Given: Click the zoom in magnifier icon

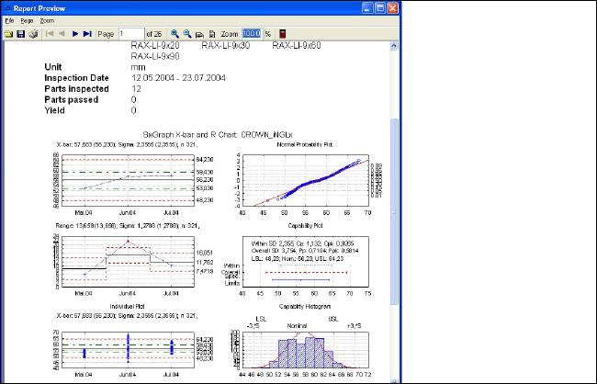Looking at the screenshot, I should click(175, 33).
